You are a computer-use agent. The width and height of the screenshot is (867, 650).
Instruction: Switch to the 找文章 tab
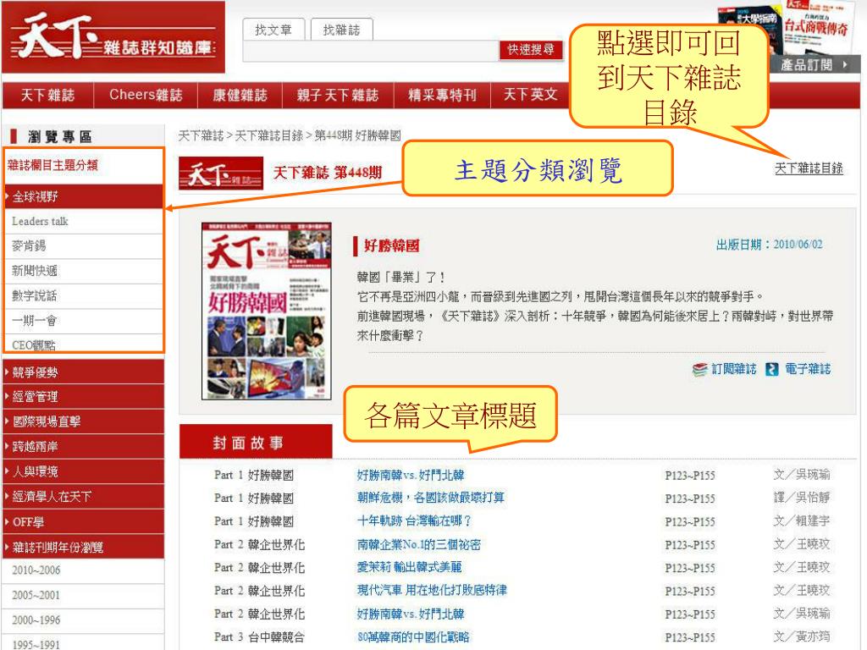tap(273, 30)
